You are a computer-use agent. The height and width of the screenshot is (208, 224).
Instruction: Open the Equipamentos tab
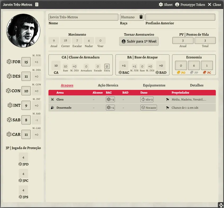[x=154, y=85]
